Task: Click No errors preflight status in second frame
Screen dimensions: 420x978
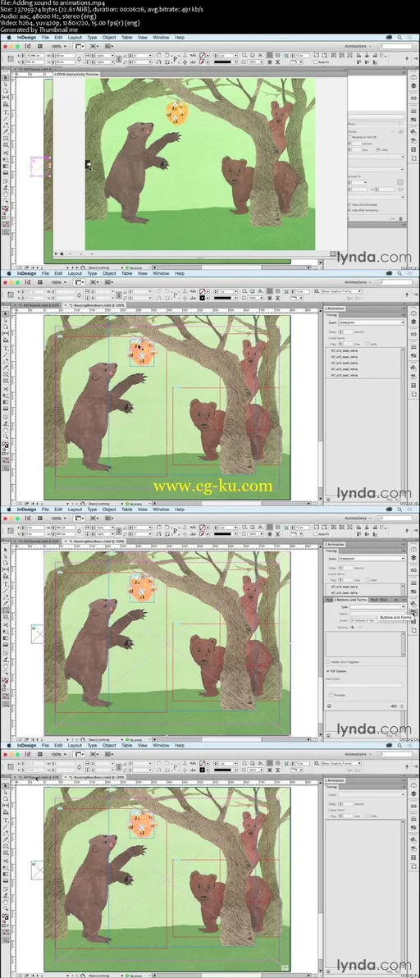Action: 135,503
